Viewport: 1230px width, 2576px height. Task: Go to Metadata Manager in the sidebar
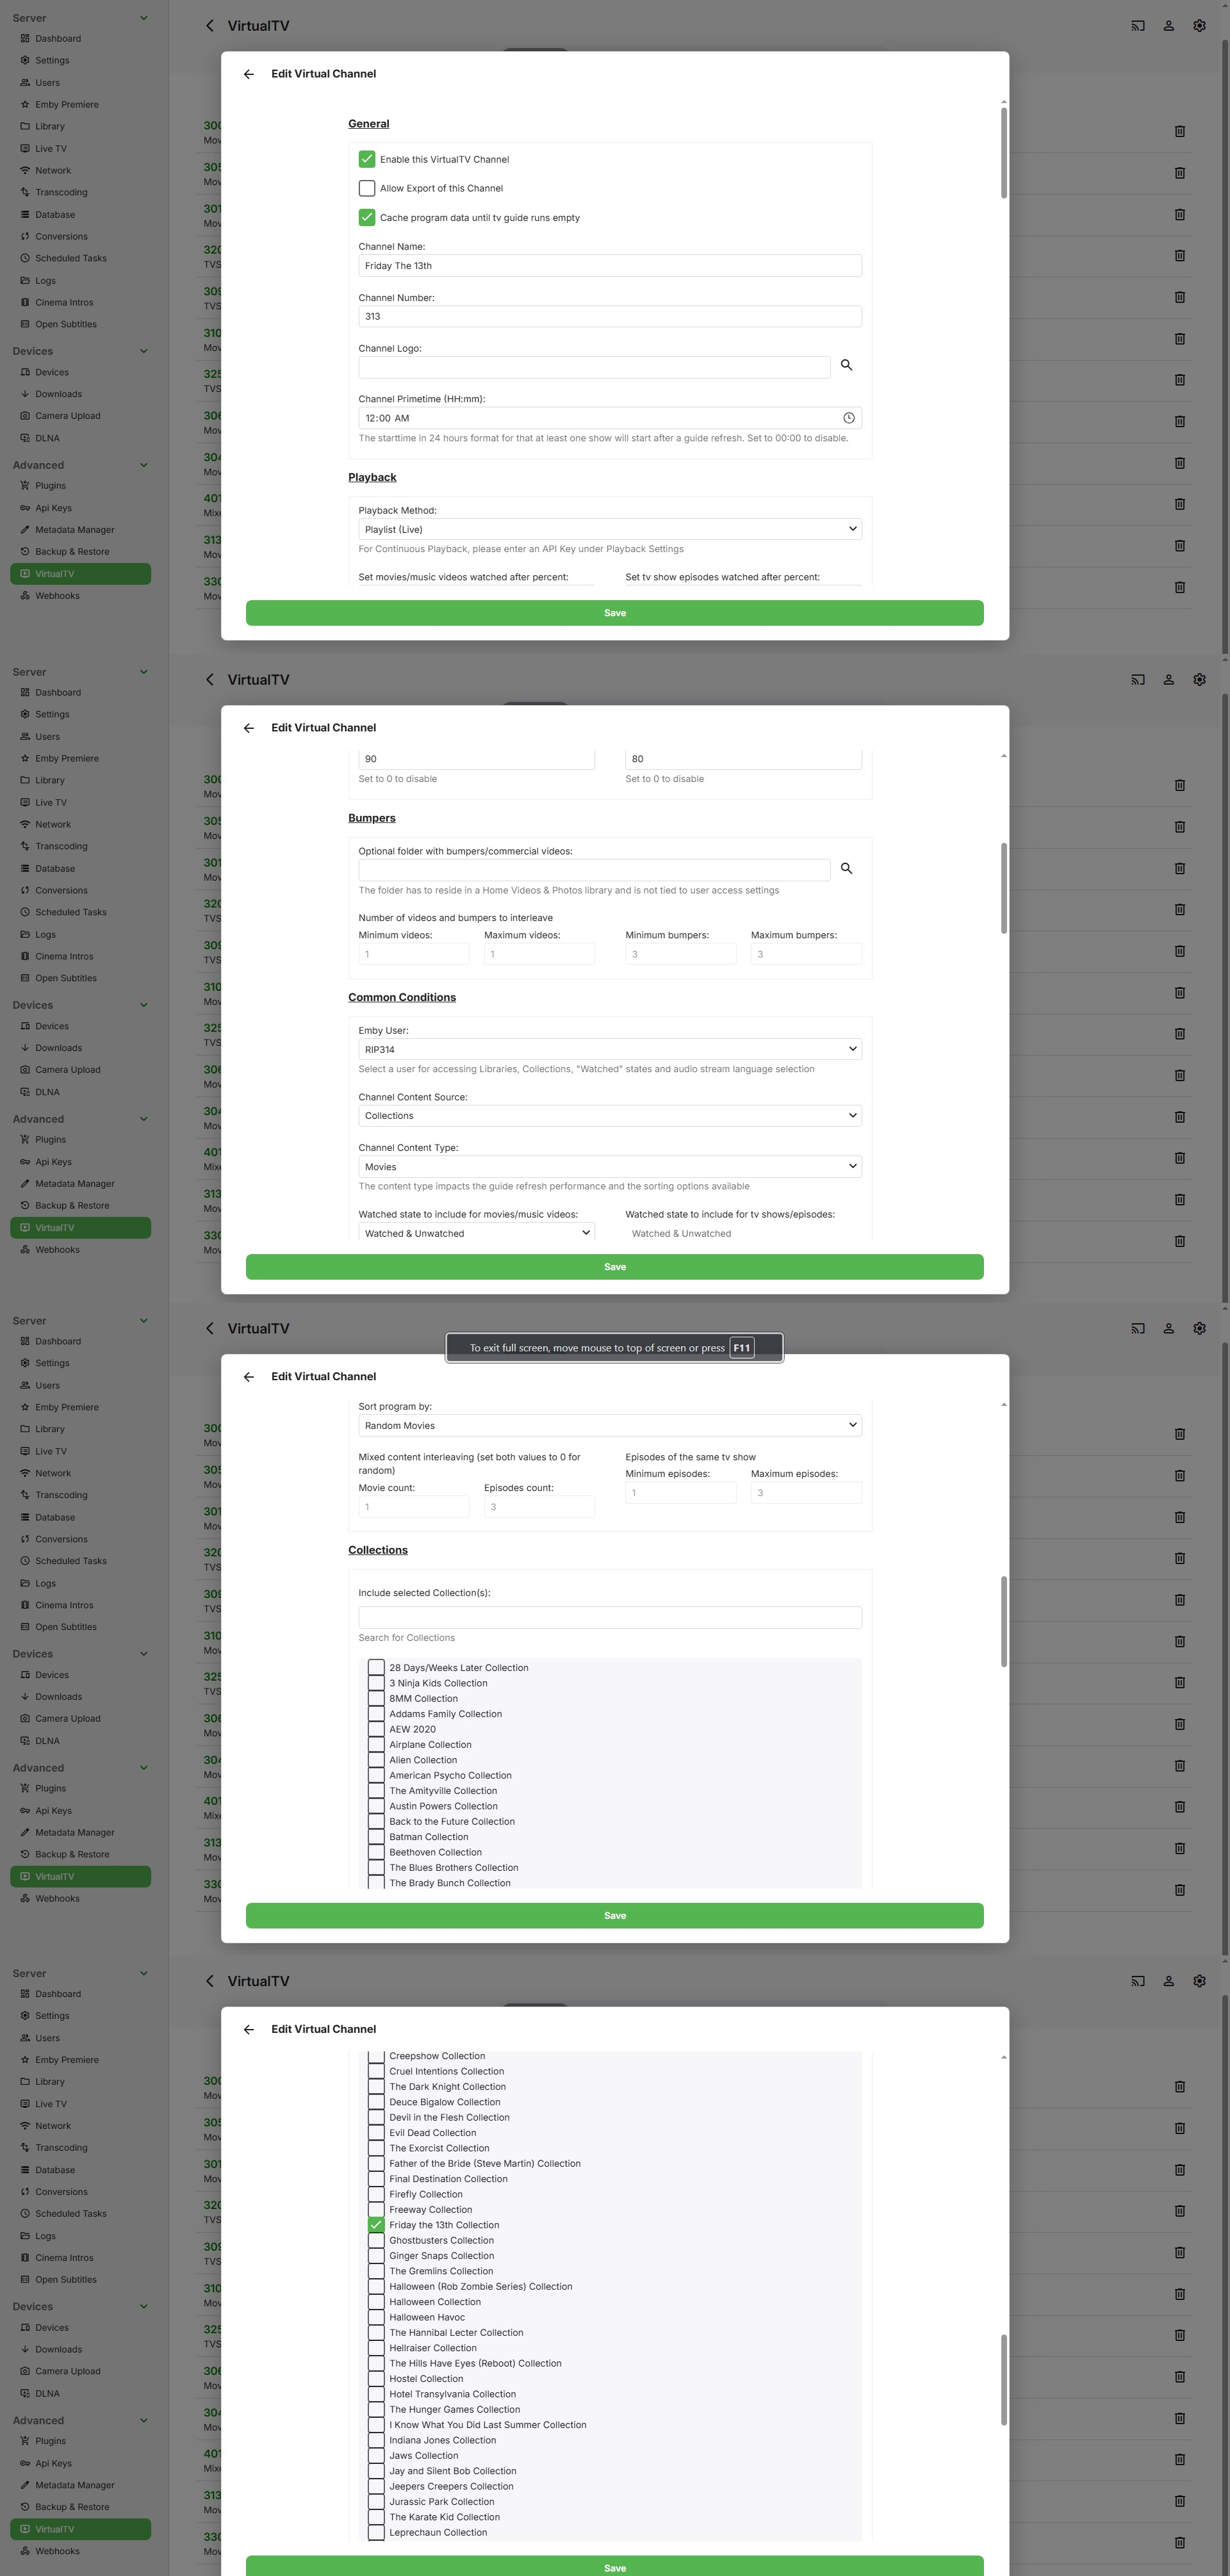pos(74,530)
